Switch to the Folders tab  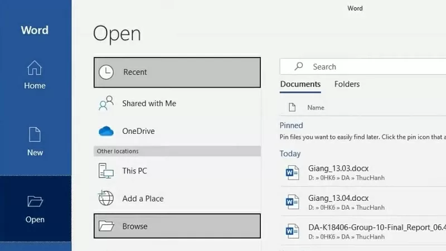[x=347, y=84]
